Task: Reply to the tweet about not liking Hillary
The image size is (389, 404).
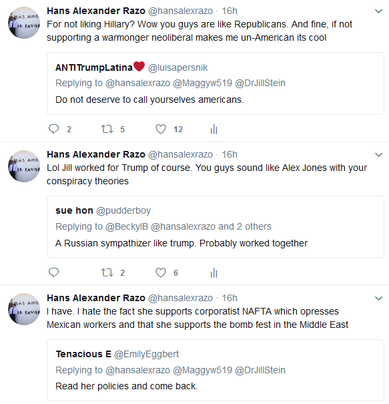Action: pyautogui.click(x=54, y=129)
